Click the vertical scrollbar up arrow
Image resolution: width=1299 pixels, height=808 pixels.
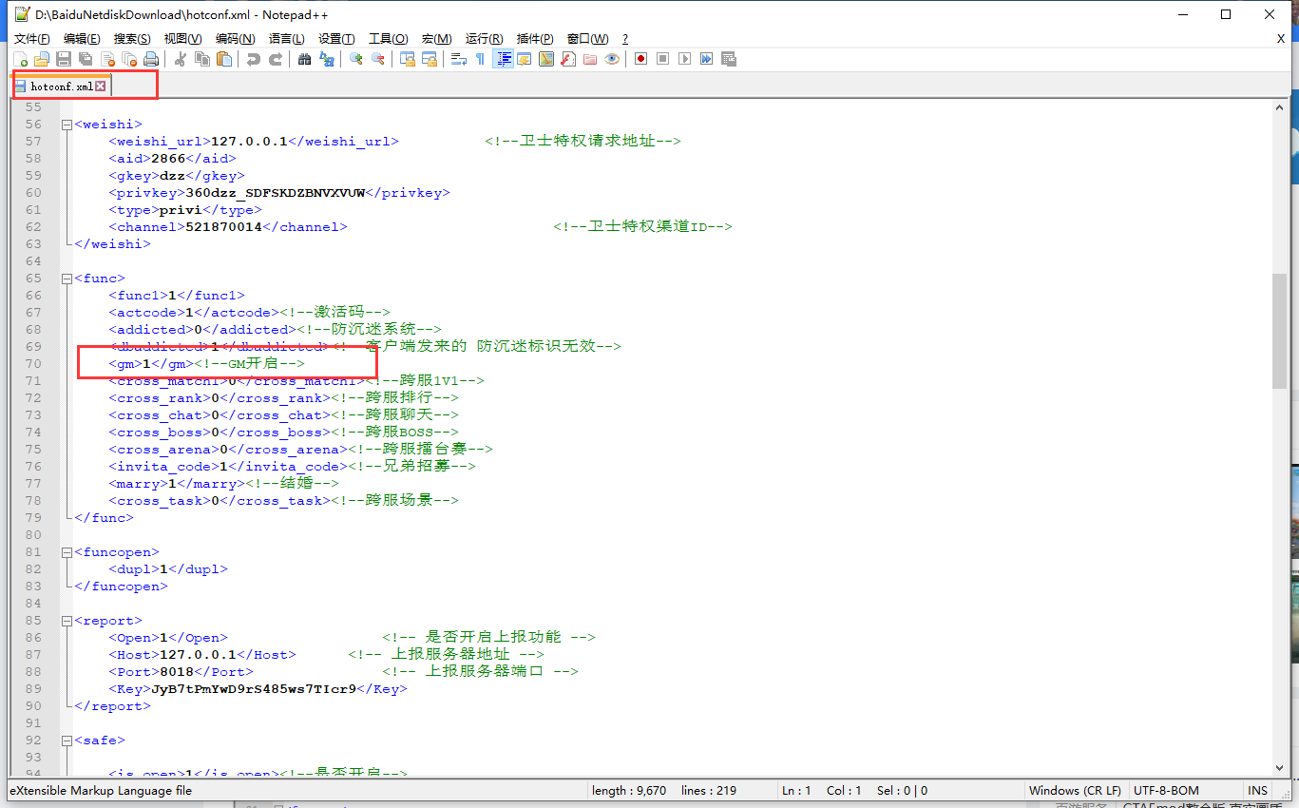tap(1280, 107)
